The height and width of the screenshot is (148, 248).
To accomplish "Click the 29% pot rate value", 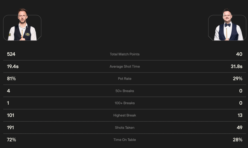I will point(238,79).
